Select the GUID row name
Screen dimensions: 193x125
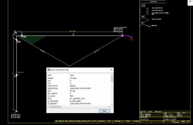pyautogui.click(x=49, y=98)
